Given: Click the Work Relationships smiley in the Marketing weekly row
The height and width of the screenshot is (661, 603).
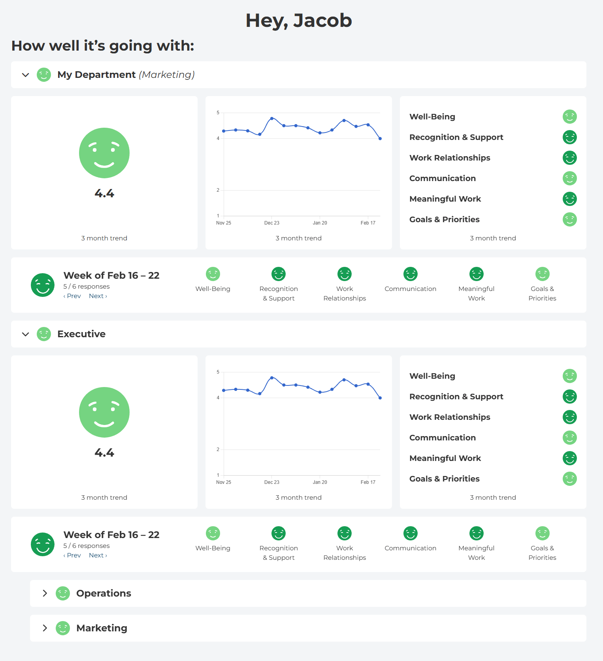Looking at the screenshot, I should [x=345, y=274].
